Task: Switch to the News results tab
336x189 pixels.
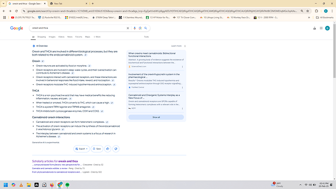Action: point(70,37)
